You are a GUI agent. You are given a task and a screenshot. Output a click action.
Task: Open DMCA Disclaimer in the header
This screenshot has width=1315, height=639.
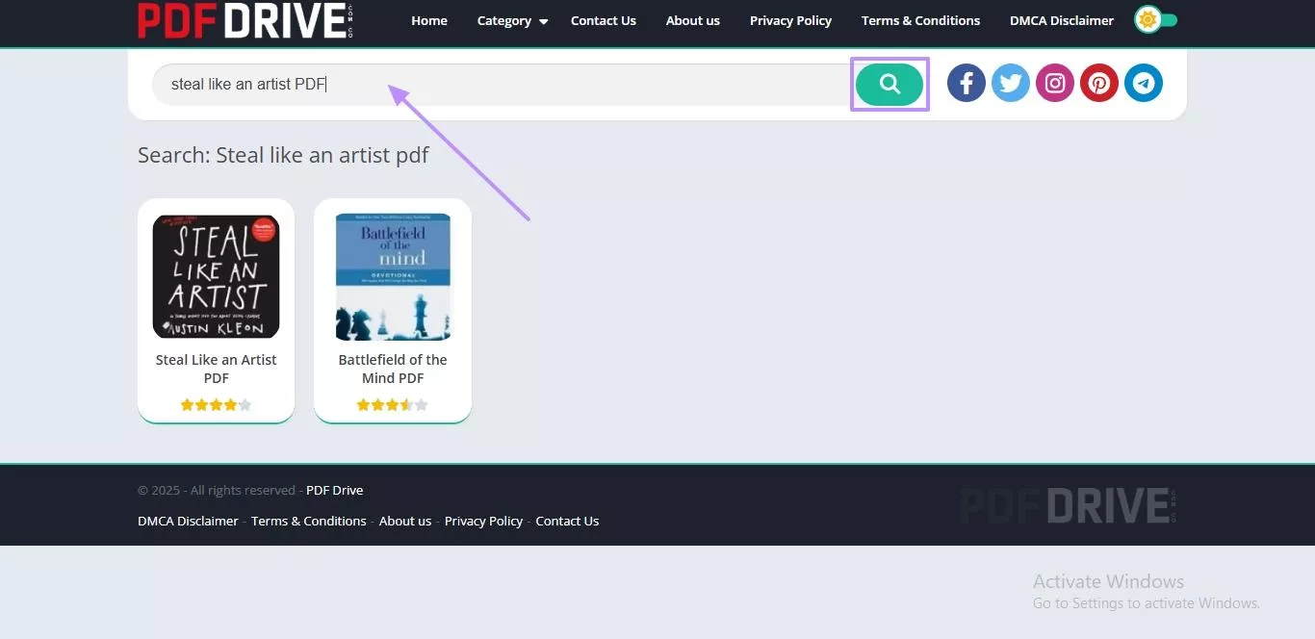click(1061, 21)
